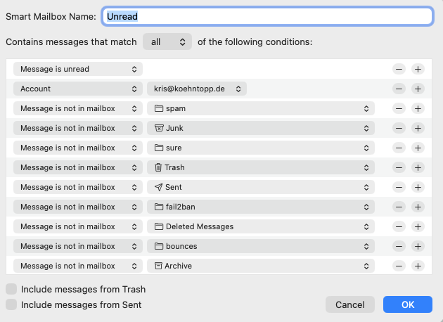
Task: Open the Deleted Messages mailbox dropdown
Action: pyautogui.click(x=260, y=227)
